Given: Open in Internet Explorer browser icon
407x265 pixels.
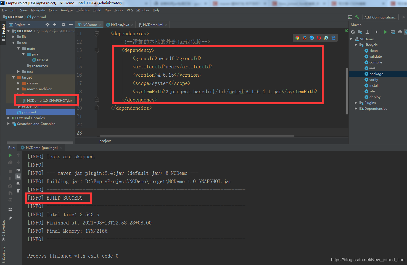Looking at the screenshot, I should point(326,38).
